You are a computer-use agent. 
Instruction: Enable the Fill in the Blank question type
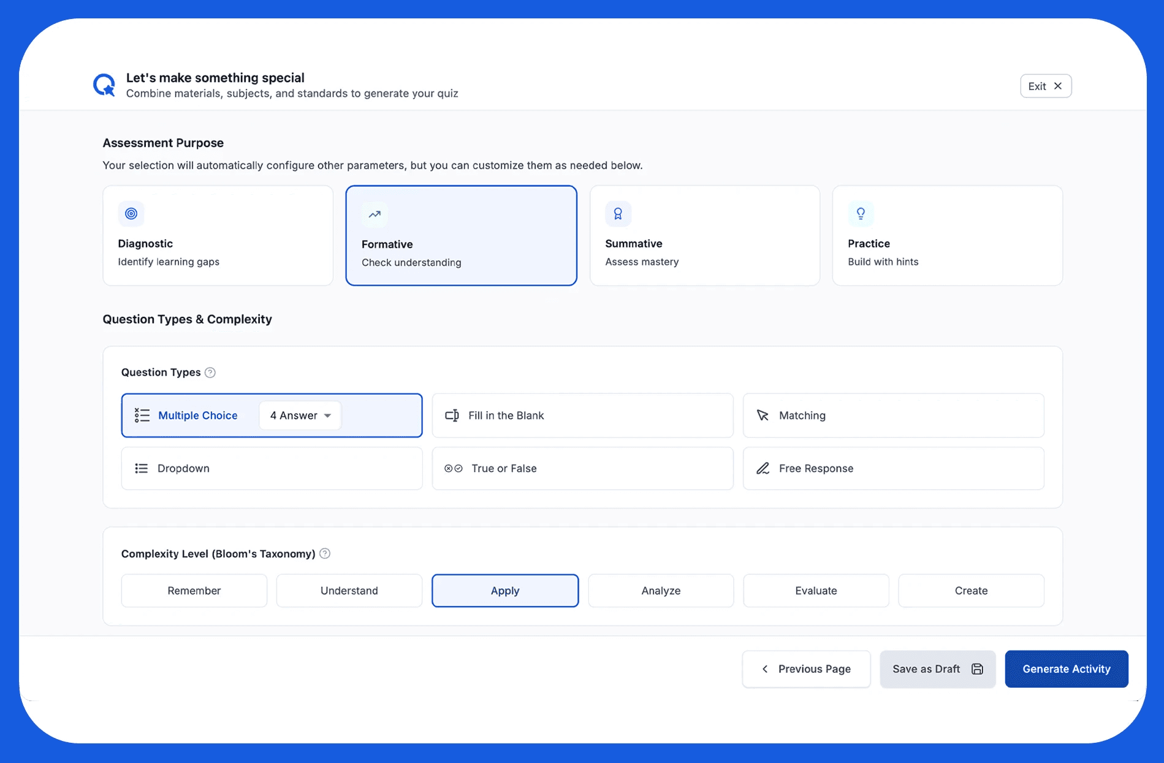(x=583, y=416)
